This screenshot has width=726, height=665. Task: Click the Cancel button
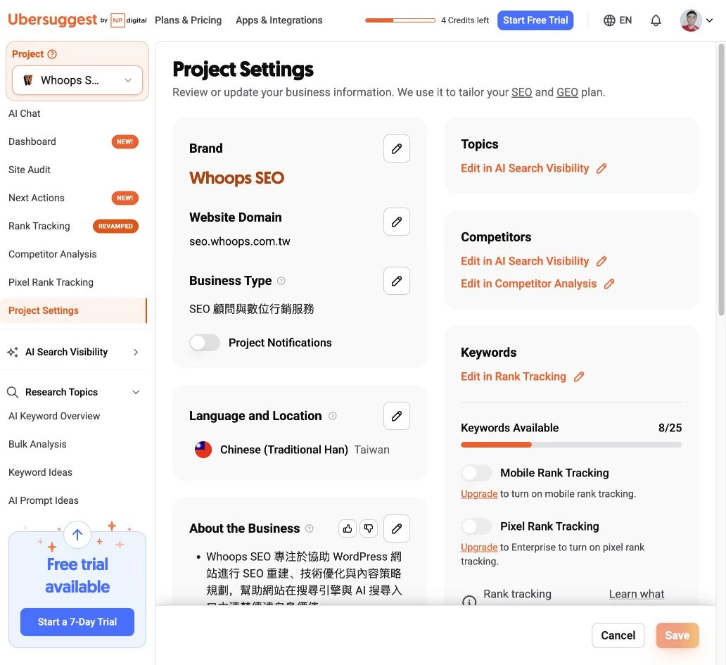(618, 636)
